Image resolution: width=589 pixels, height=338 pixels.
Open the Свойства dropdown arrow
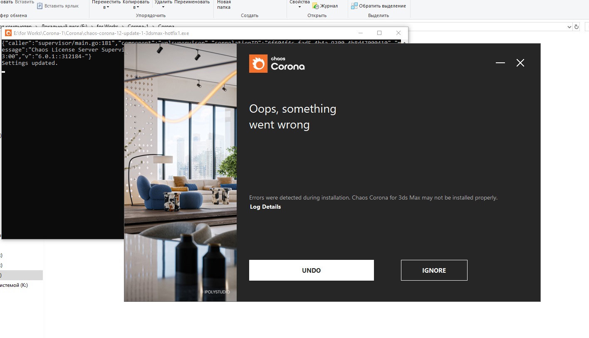299,7
